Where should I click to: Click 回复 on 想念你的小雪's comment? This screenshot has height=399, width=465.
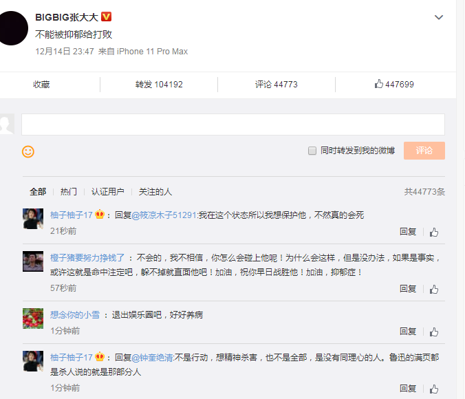pos(408,332)
